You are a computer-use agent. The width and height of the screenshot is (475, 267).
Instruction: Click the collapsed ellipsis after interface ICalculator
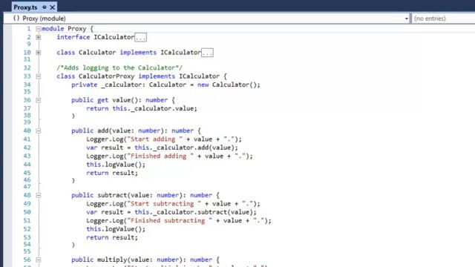140,37
